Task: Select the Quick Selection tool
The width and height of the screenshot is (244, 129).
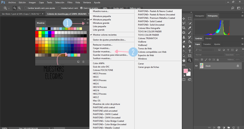Action: (190, 23)
